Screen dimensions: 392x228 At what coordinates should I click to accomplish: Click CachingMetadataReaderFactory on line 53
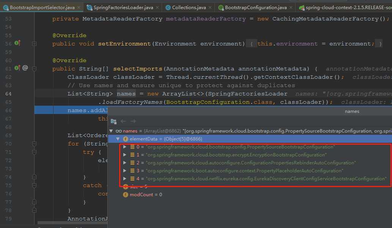[326, 19]
